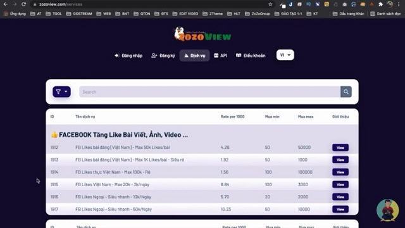Click the rate value 4.26

point(225,148)
